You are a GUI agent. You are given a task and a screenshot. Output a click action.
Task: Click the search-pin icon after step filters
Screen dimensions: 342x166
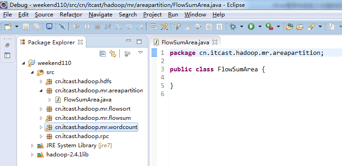point(178,27)
